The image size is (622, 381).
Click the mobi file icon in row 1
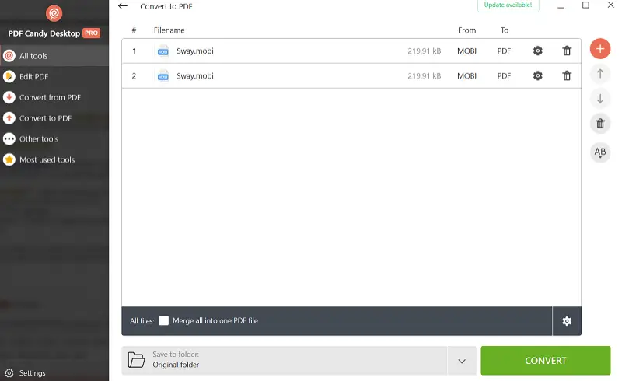163,51
